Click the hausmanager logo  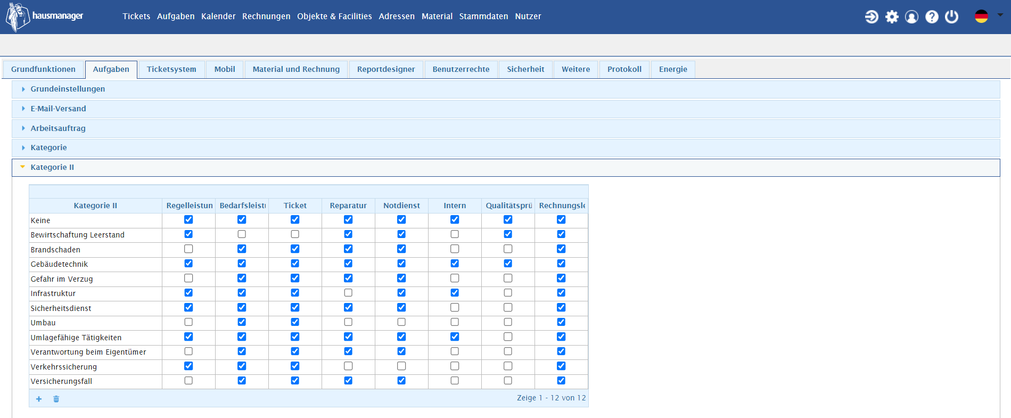[45, 17]
